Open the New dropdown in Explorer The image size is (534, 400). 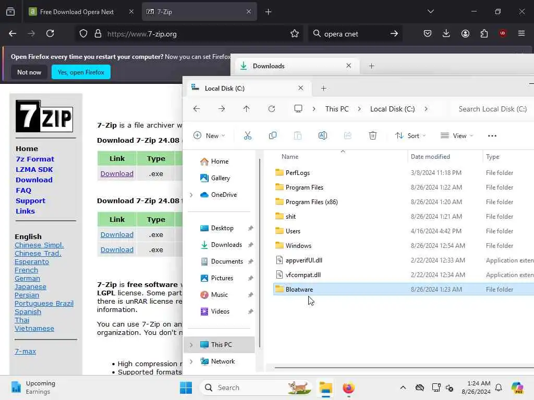coord(209,136)
